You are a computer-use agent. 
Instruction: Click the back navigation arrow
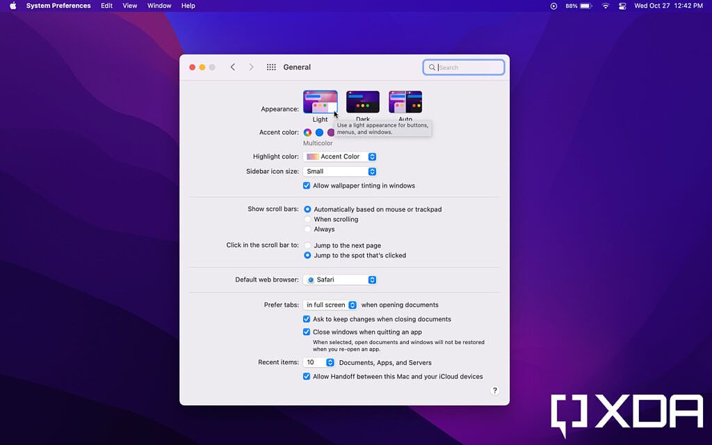233,67
